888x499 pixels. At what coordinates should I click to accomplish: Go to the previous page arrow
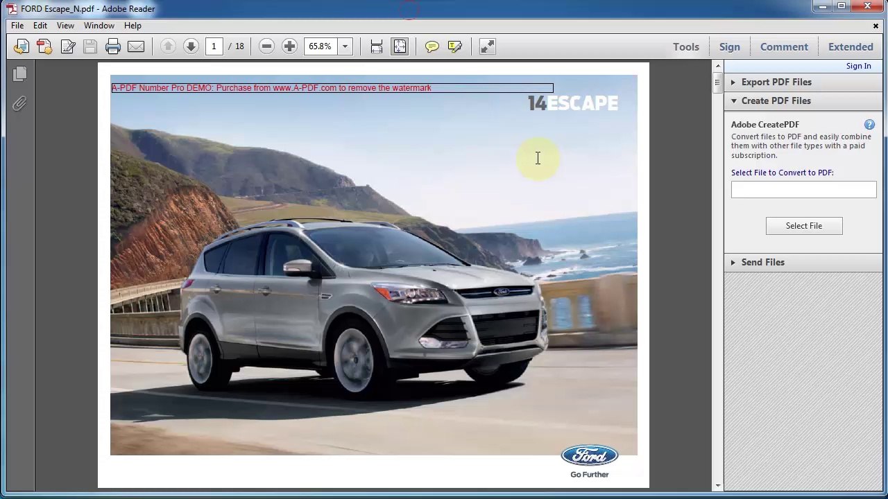tap(168, 46)
